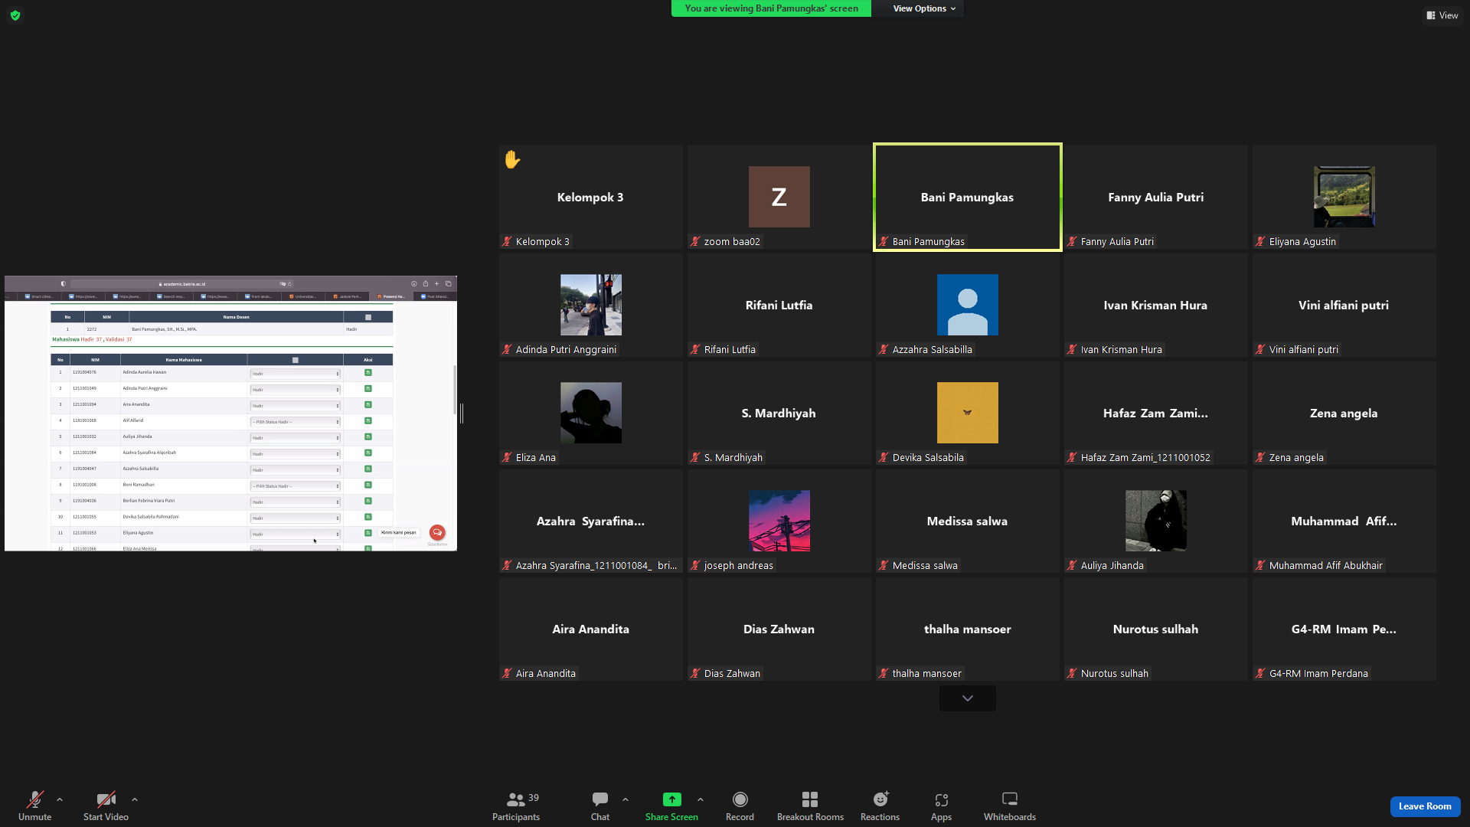The image size is (1470, 827).
Task: Check the header checkbox in Nama Mahasiswa table
Action: pos(296,360)
